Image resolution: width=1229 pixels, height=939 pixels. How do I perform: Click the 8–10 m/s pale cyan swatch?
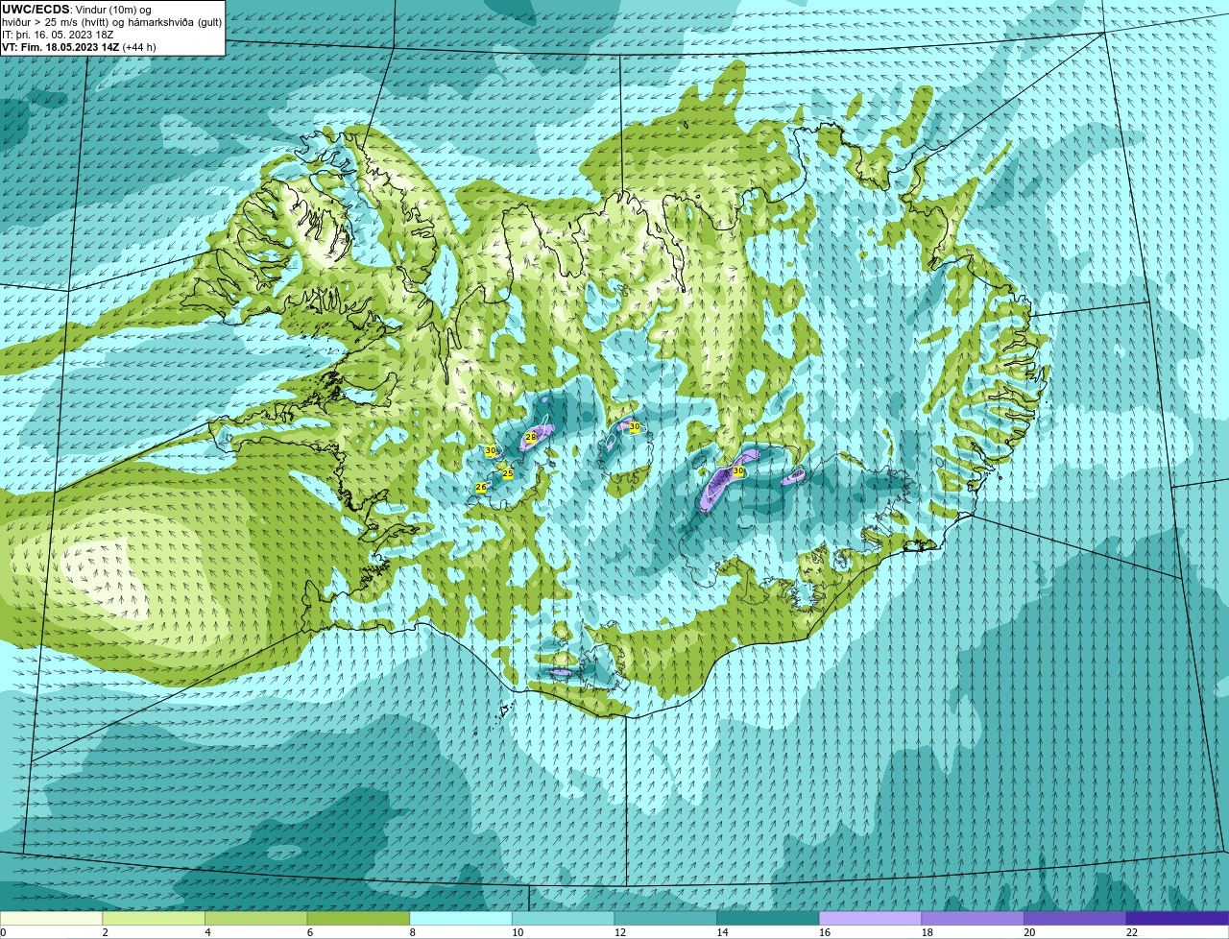point(461,919)
